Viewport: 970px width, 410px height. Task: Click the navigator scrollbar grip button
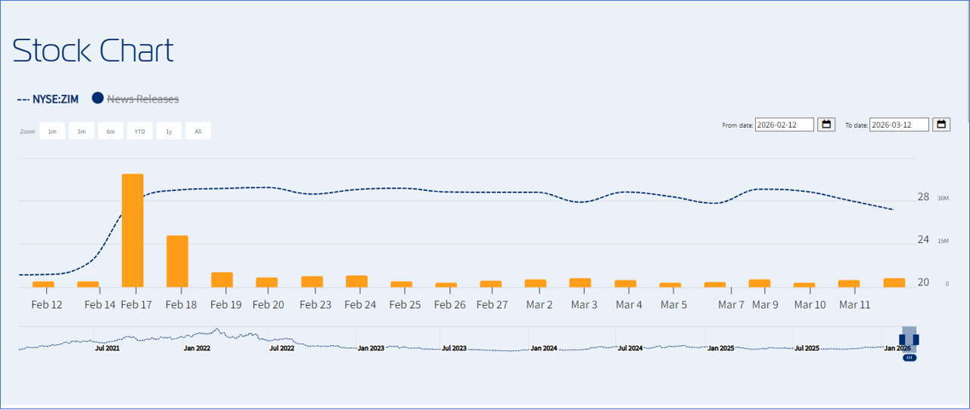coord(909,358)
